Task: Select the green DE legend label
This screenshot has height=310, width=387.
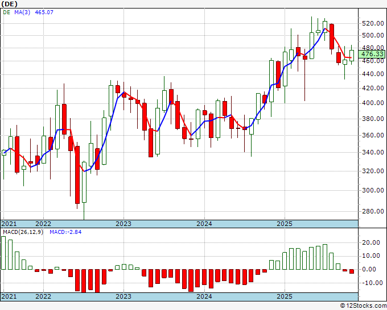Action: click(7, 12)
